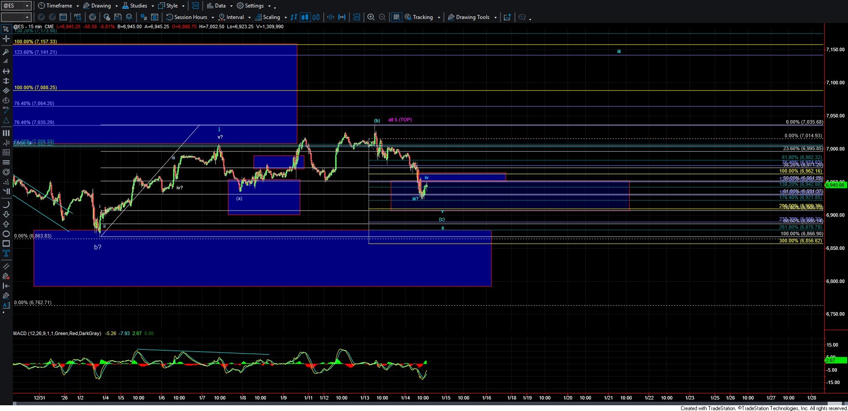Click the Drawing Tools button
848x411 pixels.
pos(472,17)
